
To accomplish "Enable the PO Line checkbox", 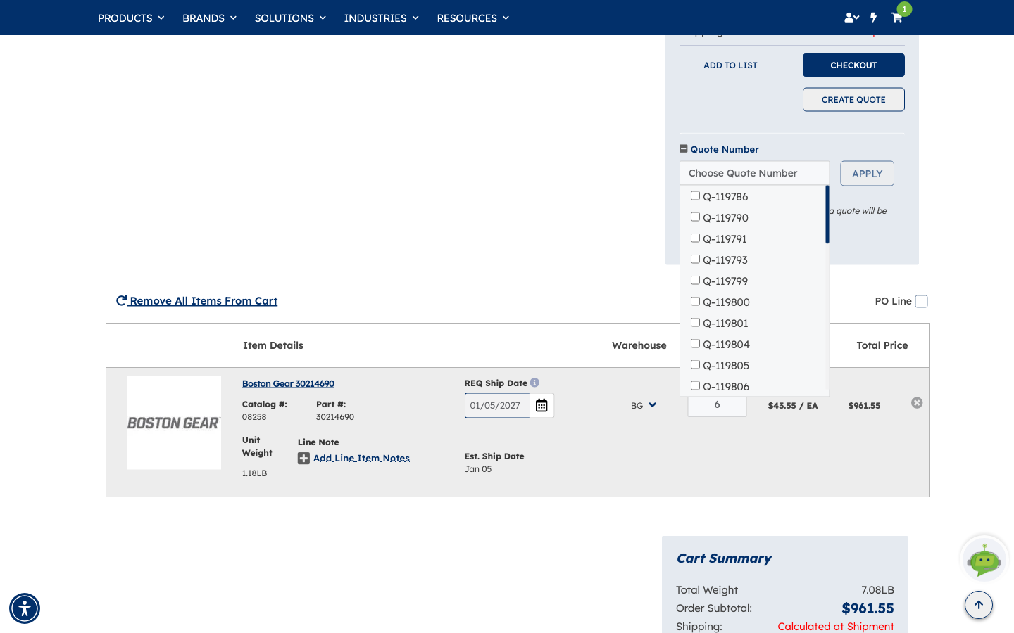I will (921, 302).
